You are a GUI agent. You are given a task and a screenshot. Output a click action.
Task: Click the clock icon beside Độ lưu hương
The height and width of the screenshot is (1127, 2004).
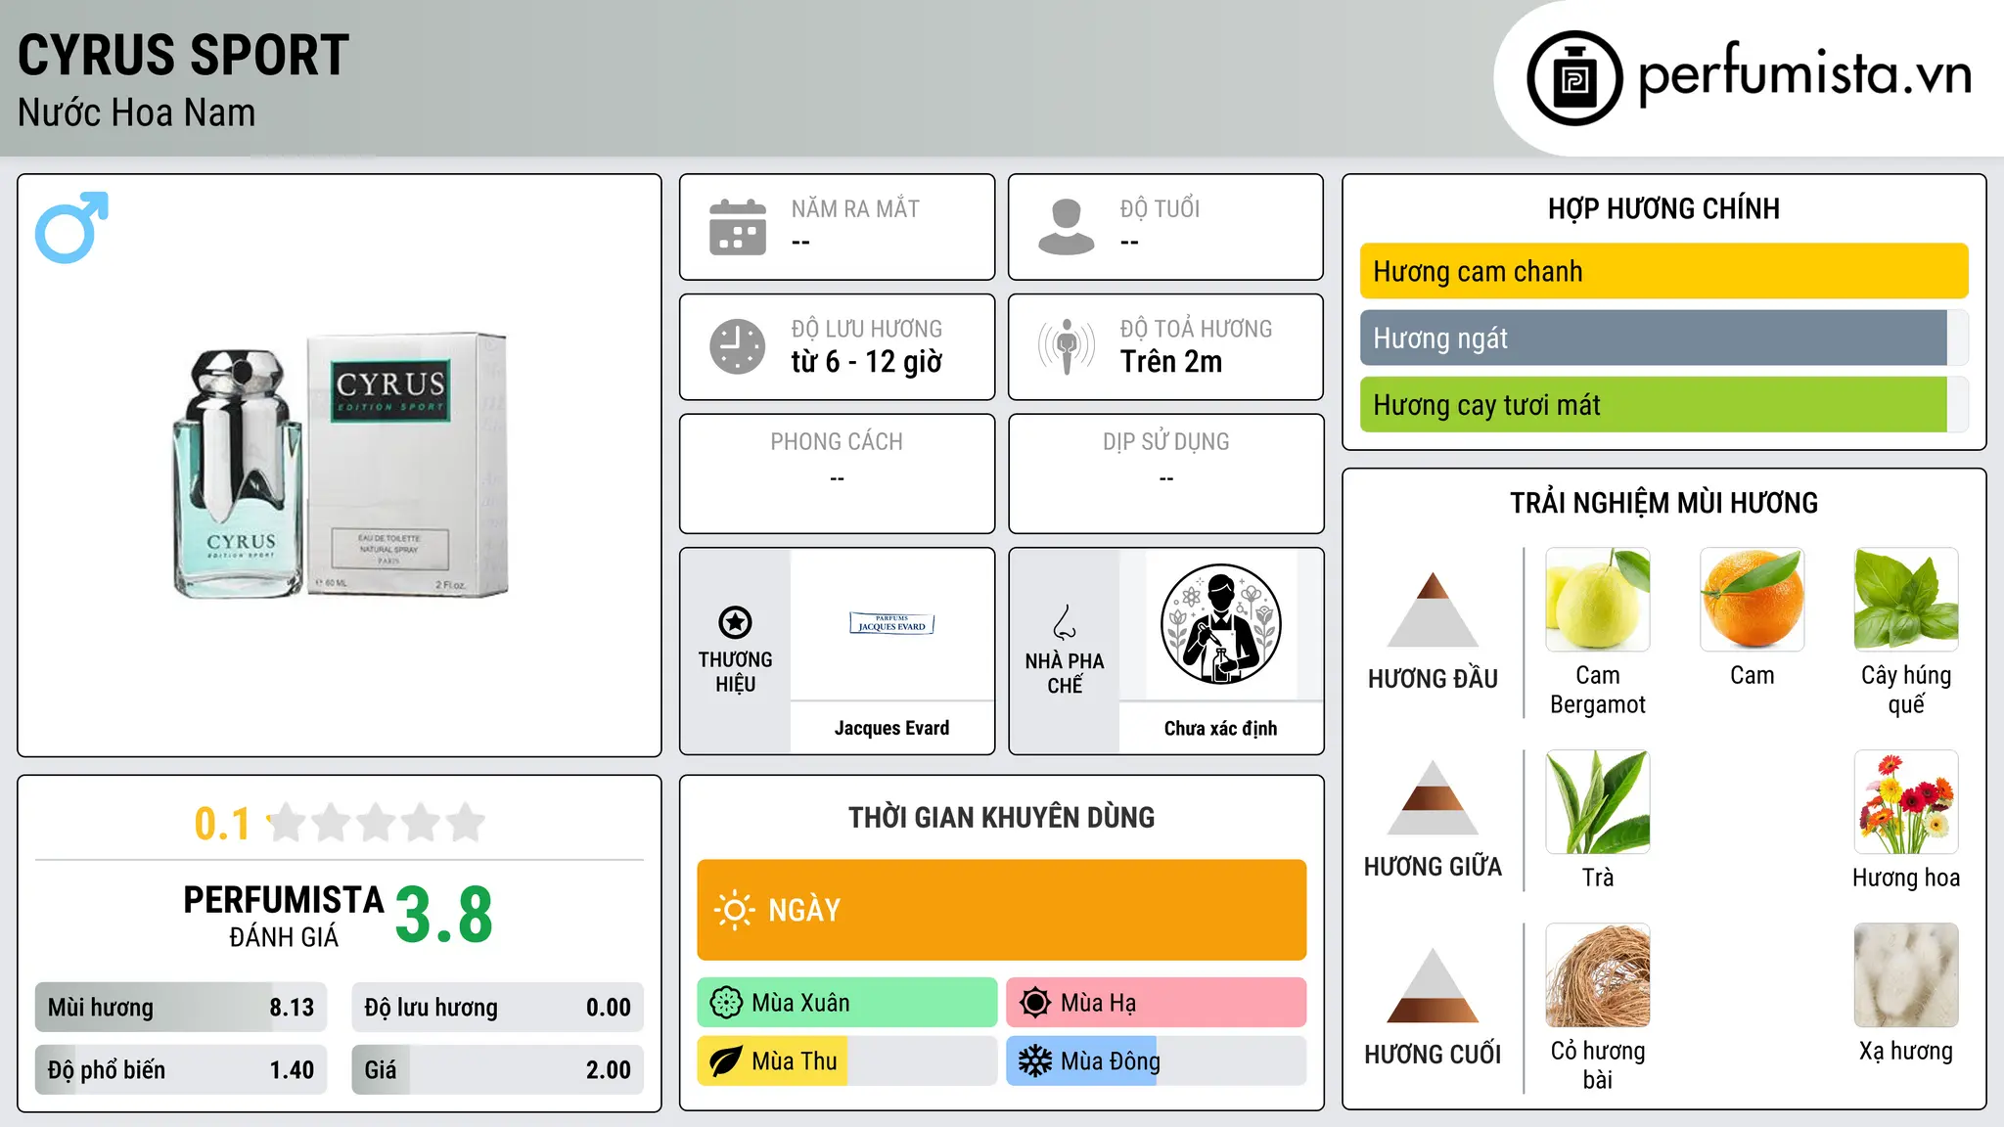coord(738,346)
